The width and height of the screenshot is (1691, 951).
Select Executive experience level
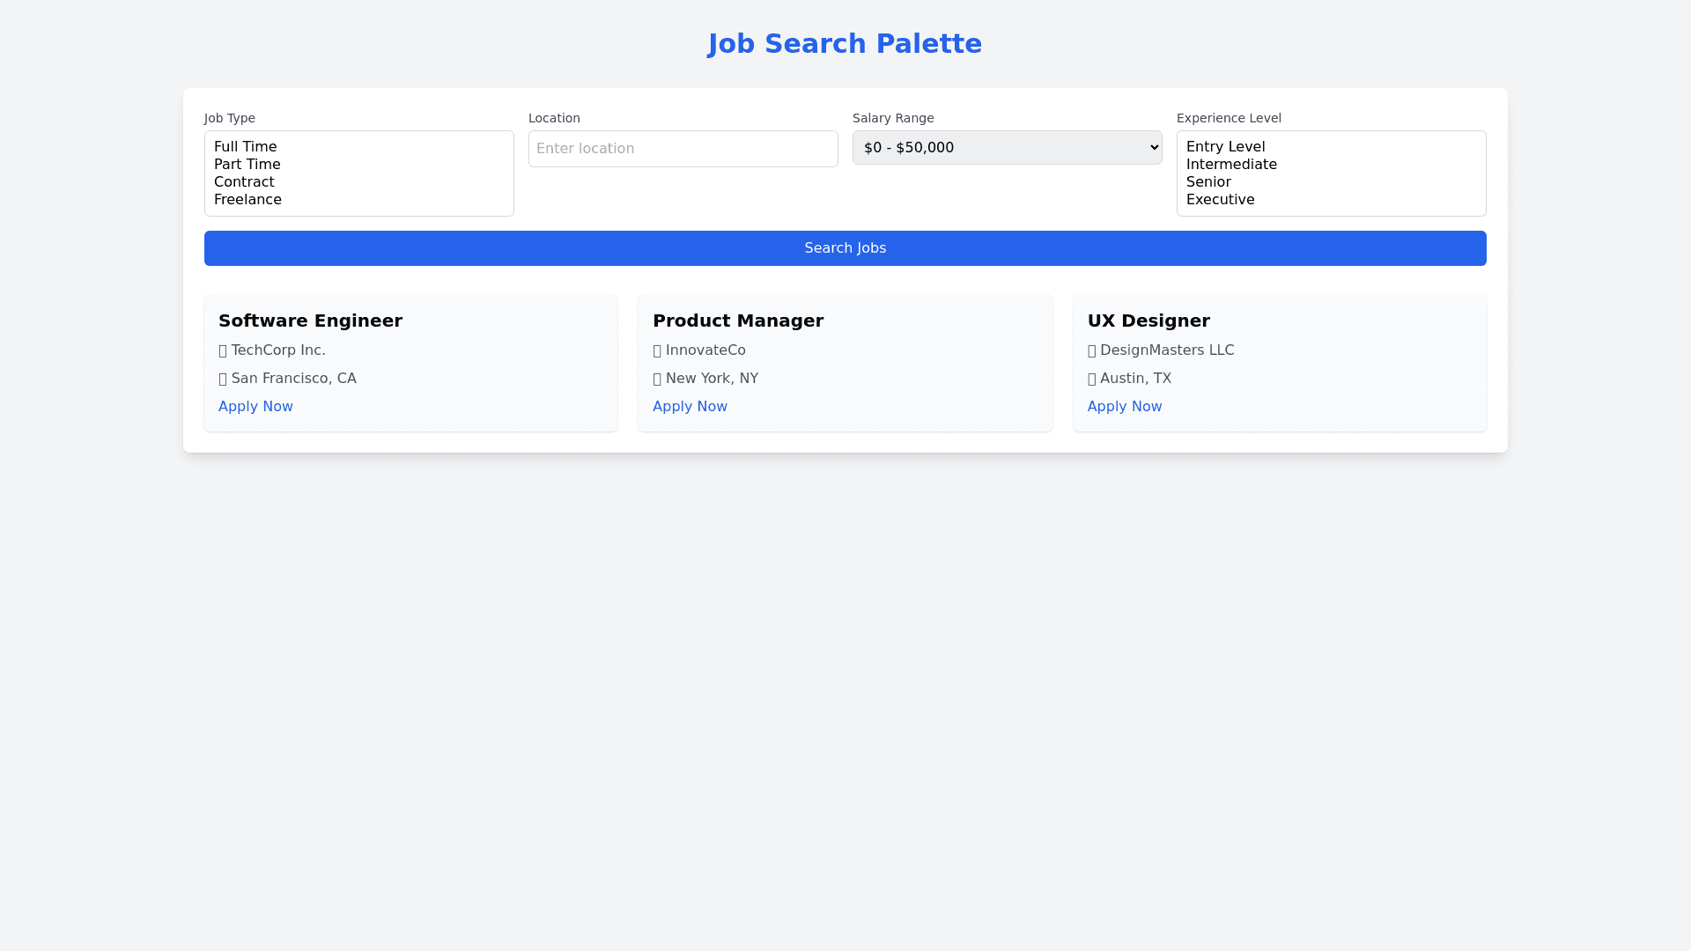tap(1220, 200)
